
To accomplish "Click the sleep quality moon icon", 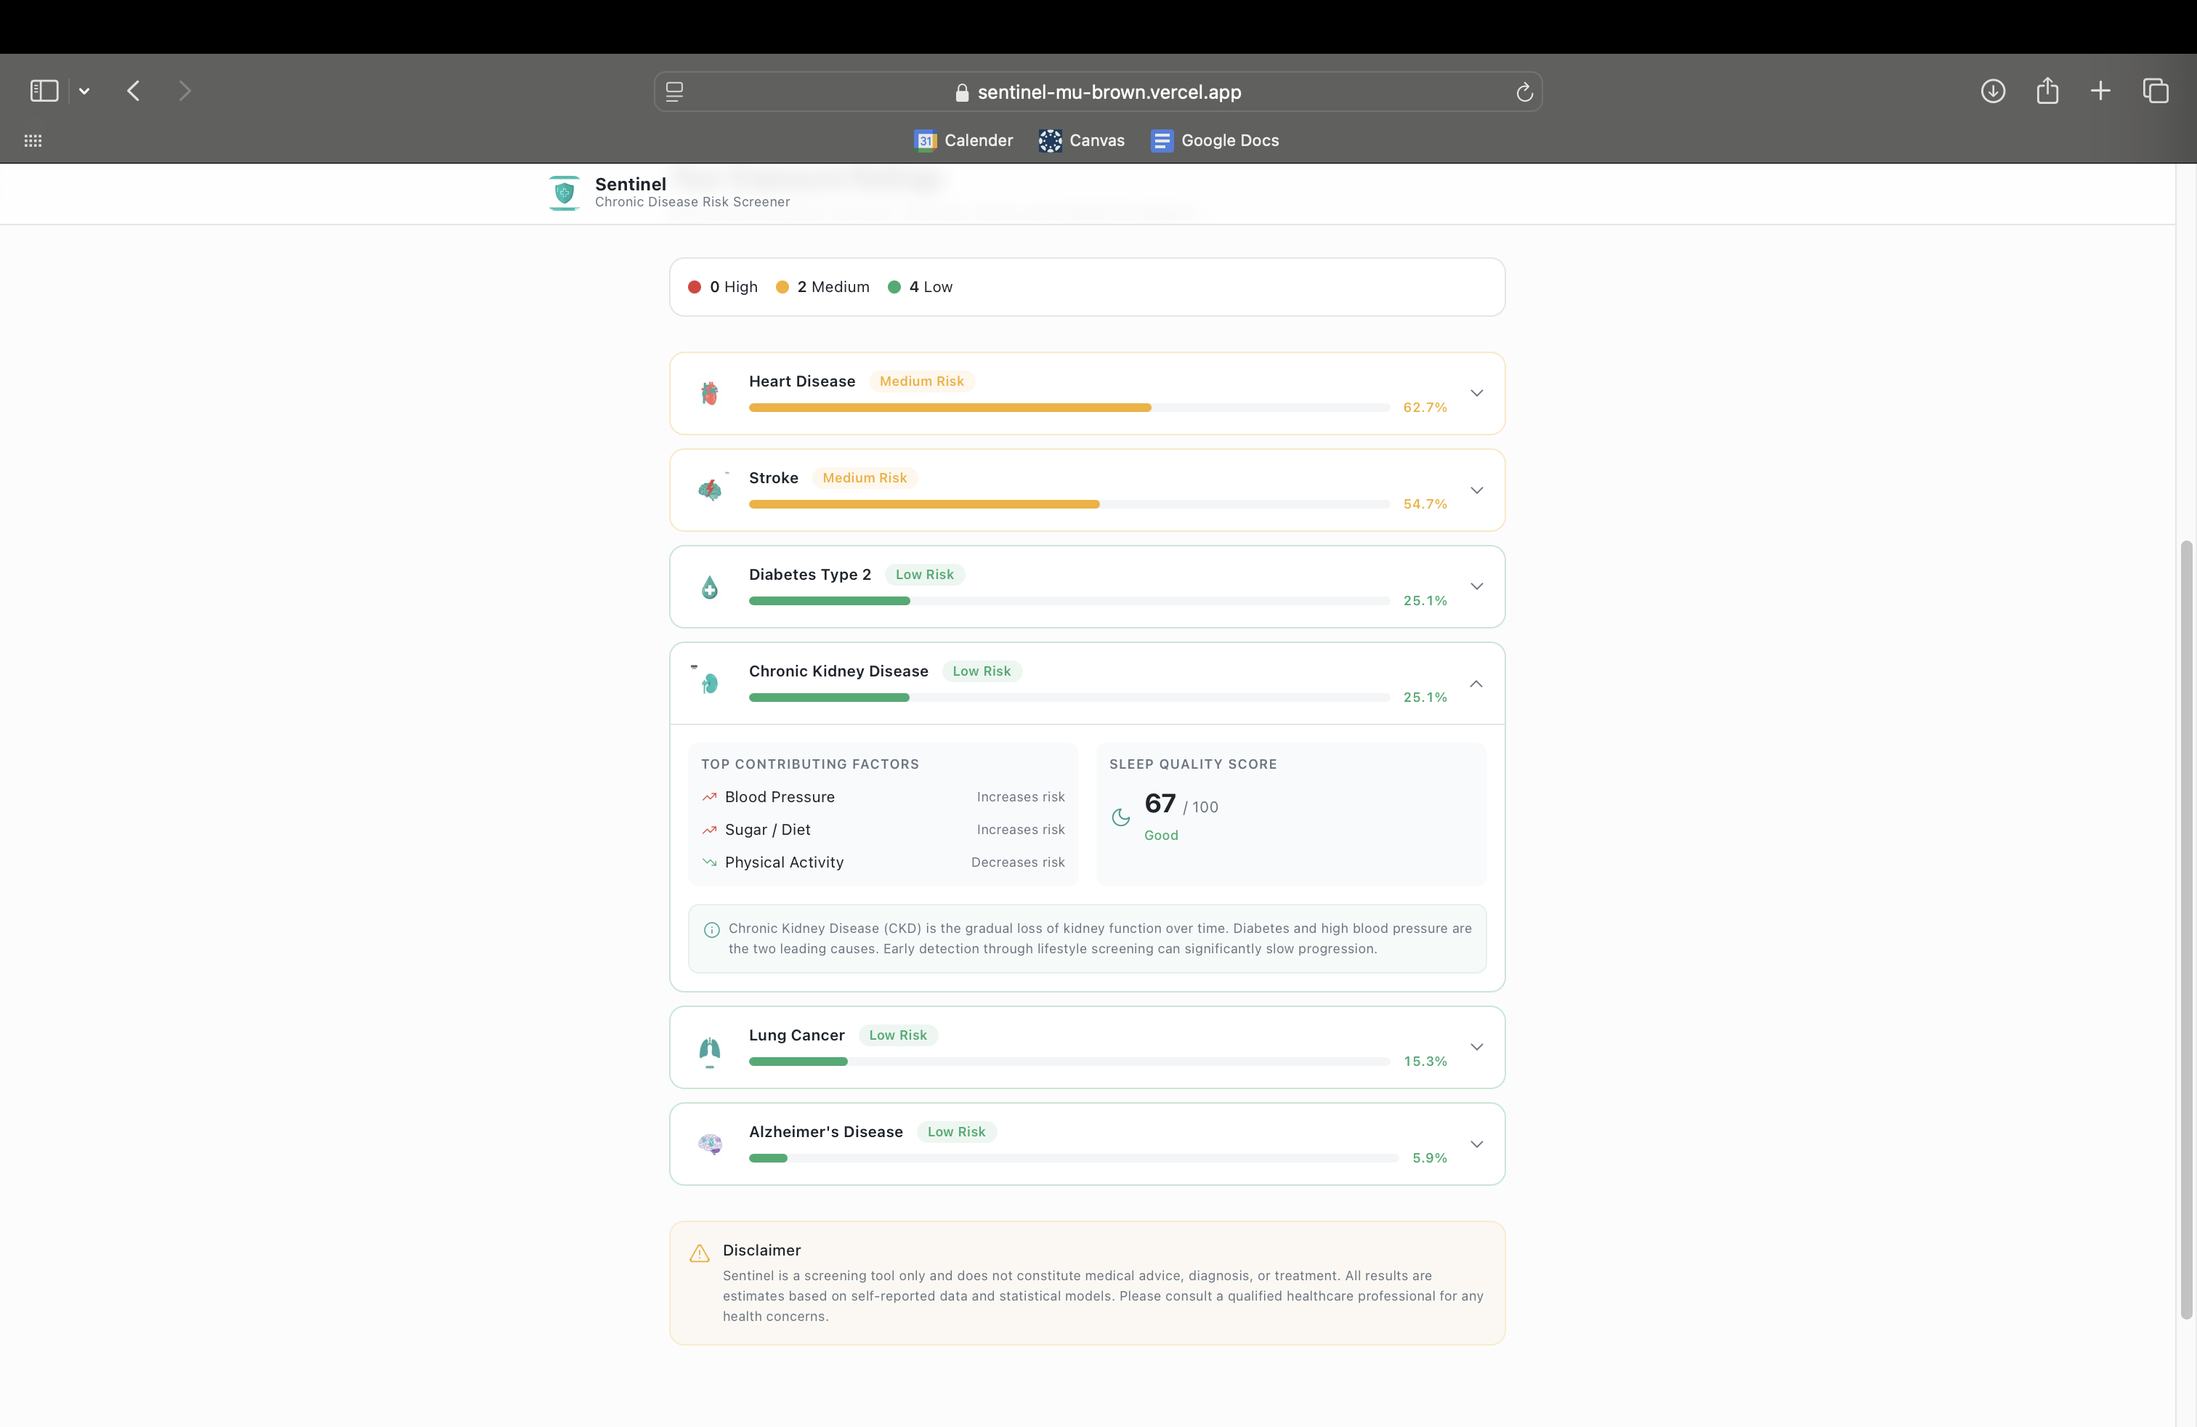I will pos(1120,817).
